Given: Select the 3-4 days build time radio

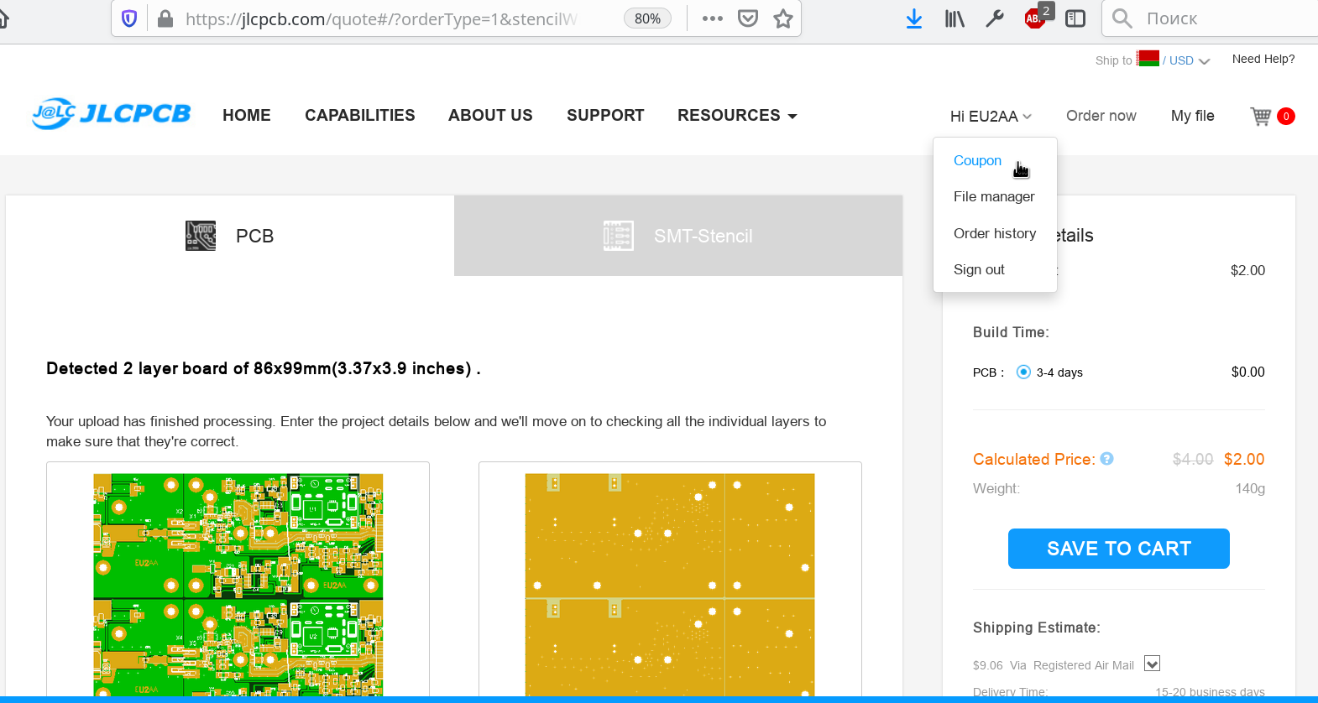Looking at the screenshot, I should 1023,372.
